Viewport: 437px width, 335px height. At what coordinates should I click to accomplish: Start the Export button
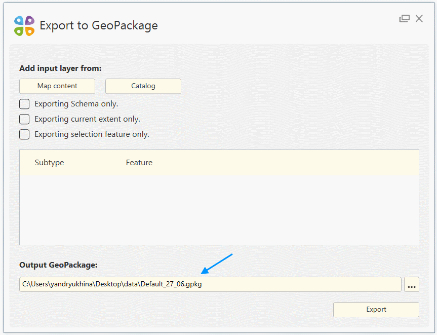pos(376,309)
